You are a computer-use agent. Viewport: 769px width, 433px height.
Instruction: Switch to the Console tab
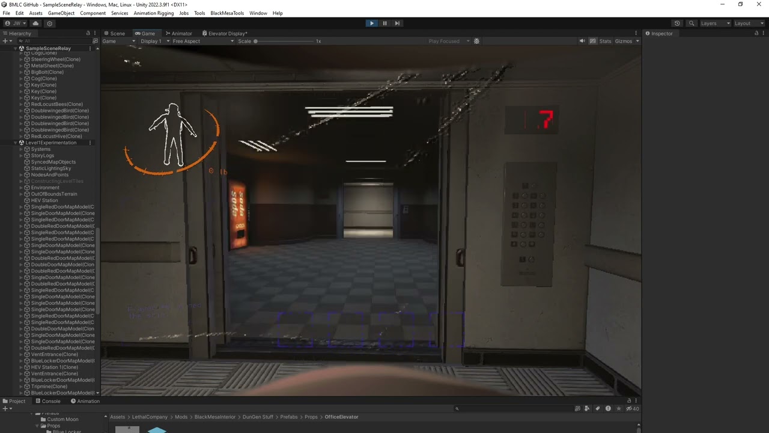point(48,401)
